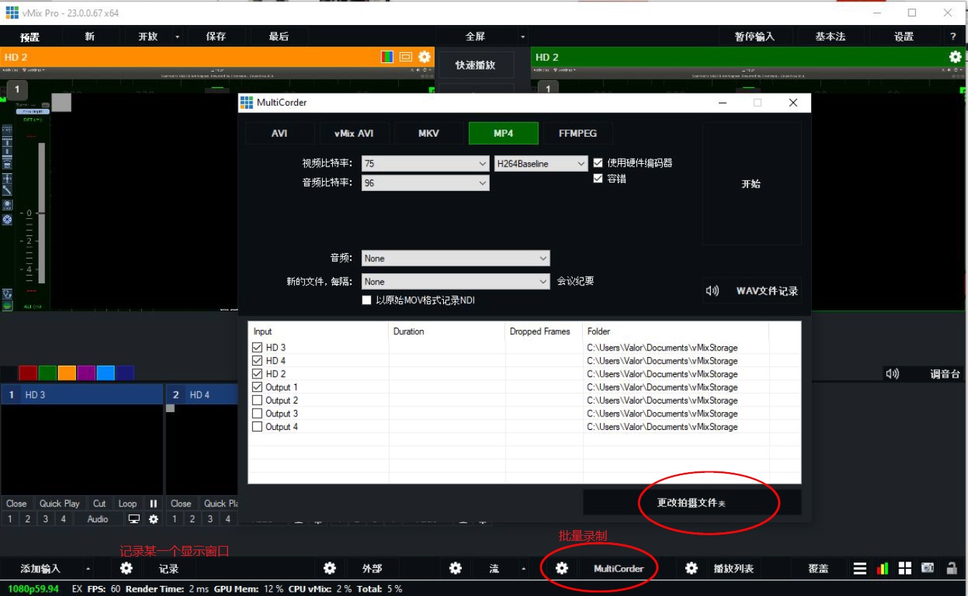Select the MP4 format tab
This screenshot has width=968, height=596.
click(503, 133)
